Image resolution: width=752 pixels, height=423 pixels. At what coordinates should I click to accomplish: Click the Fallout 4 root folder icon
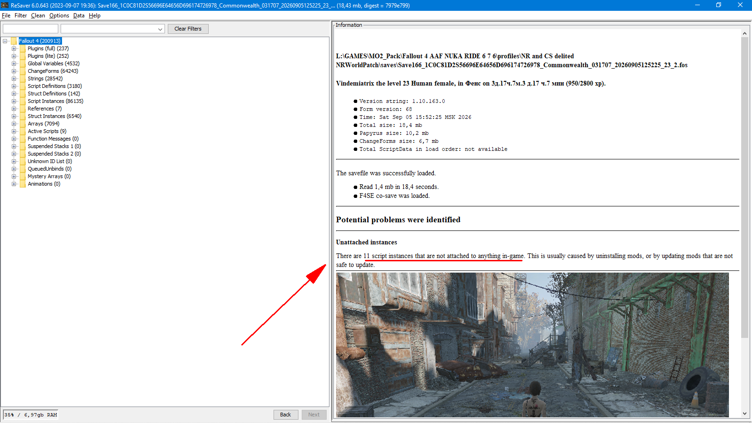[x=14, y=41]
